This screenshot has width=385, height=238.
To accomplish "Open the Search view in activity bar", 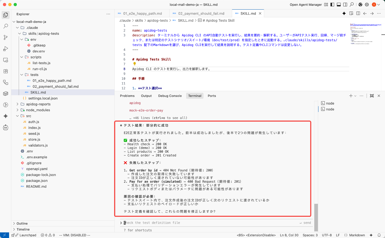I will tap(5, 26).
